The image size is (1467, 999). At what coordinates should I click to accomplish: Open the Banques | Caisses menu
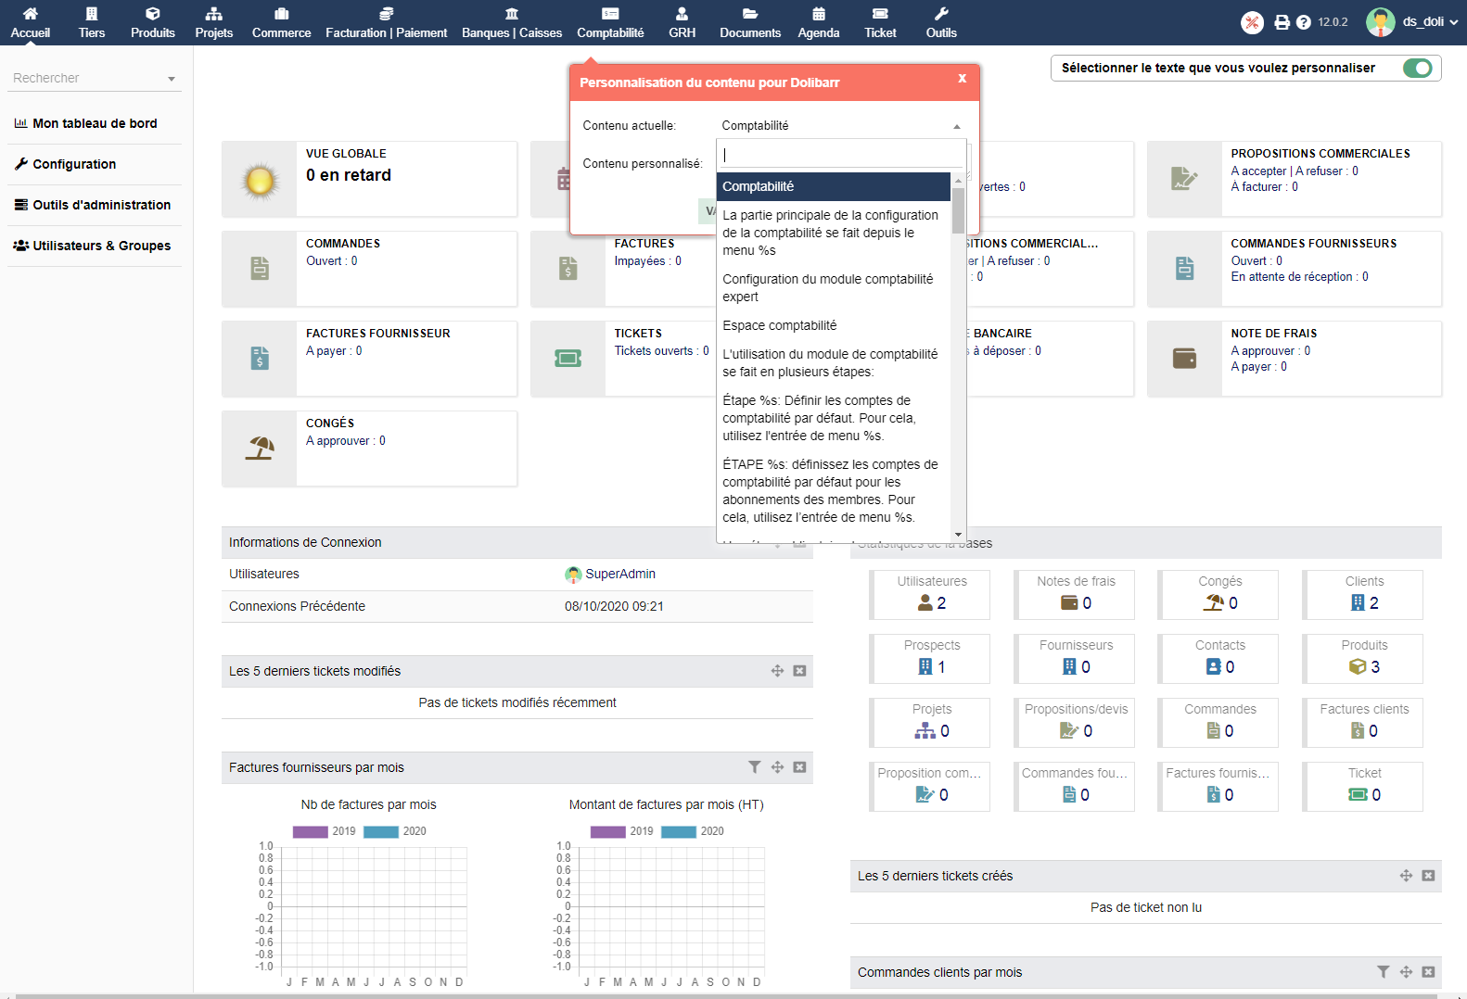(x=512, y=22)
